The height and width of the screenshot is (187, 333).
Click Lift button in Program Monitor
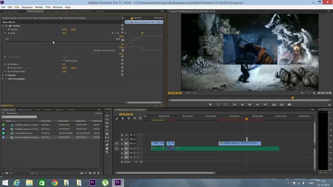coord(274,104)
